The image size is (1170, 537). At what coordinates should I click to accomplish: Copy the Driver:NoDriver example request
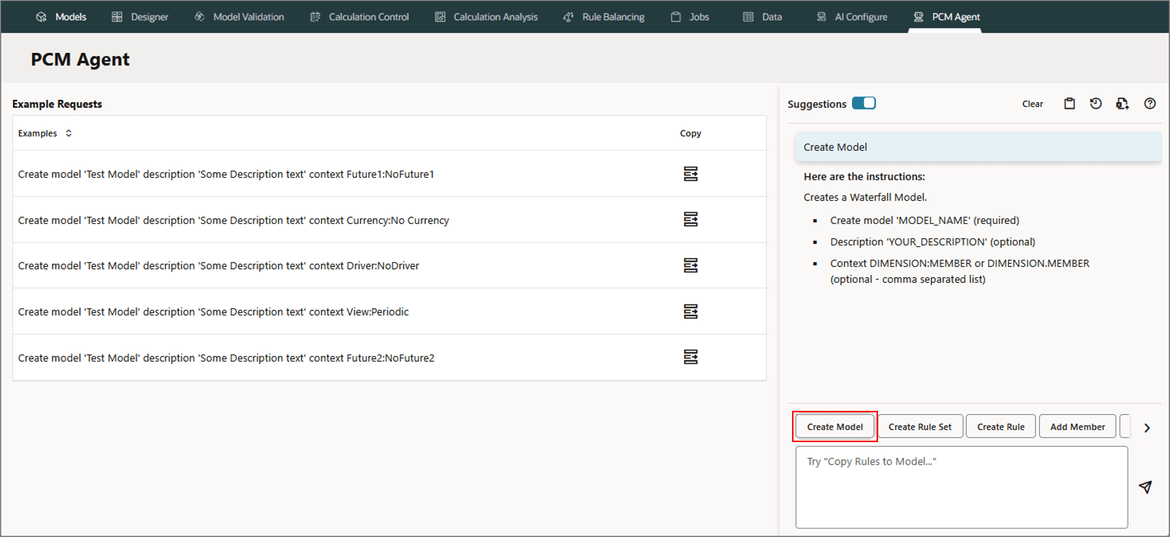coord(690,266)
